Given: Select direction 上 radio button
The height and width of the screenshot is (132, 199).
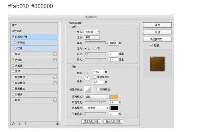Looking at the screenshot, I should (x=85, y=49).
